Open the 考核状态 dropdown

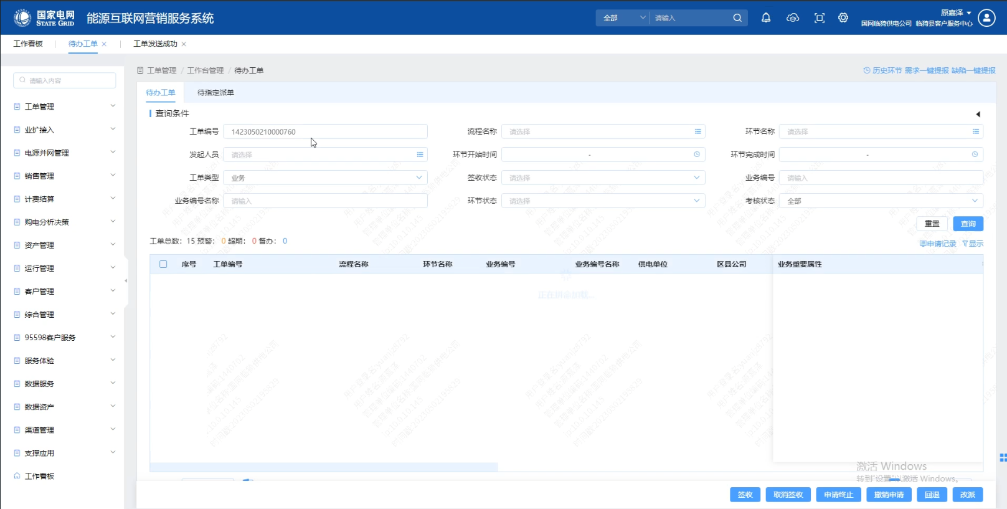point(881,201)
